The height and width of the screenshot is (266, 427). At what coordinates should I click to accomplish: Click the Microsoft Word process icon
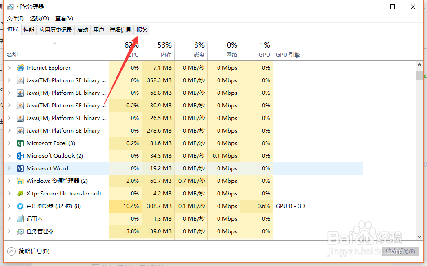point(20,168)
